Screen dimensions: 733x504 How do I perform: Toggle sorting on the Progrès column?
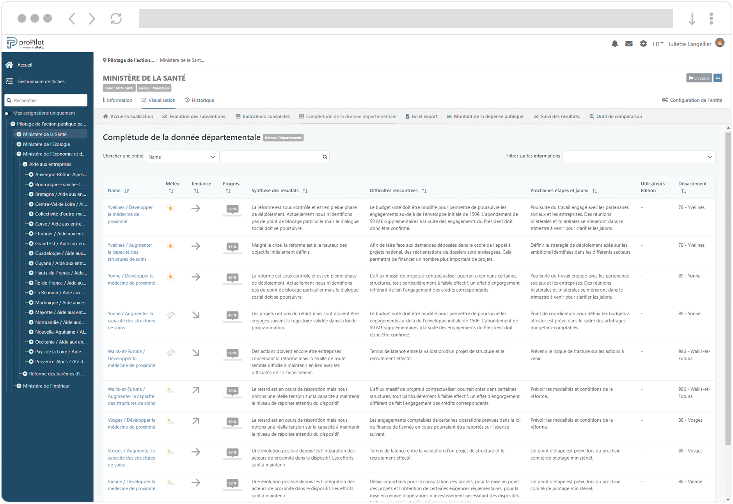point(227,191)
